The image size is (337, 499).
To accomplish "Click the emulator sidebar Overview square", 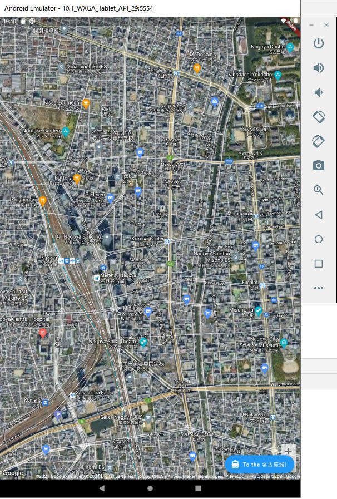I will pos(319,264).
